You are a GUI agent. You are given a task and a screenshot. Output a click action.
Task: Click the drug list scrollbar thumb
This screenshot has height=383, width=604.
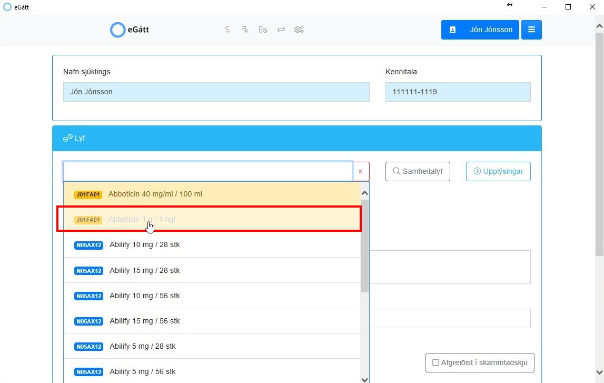pyautogui.click(x=365, y=246)
